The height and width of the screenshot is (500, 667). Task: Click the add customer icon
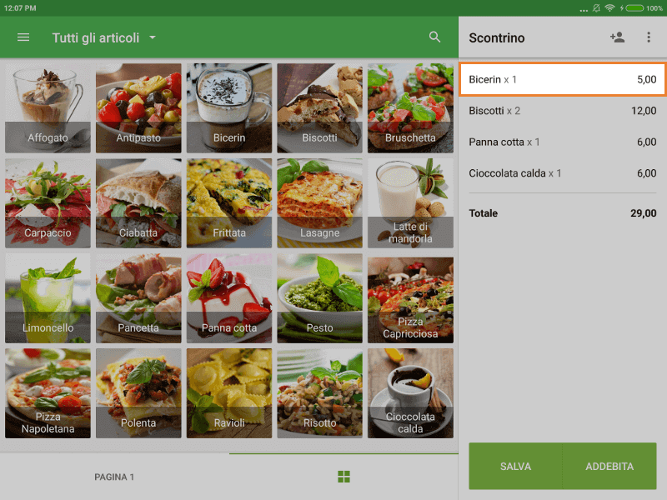pyautogui.click(x=617, y=37)
